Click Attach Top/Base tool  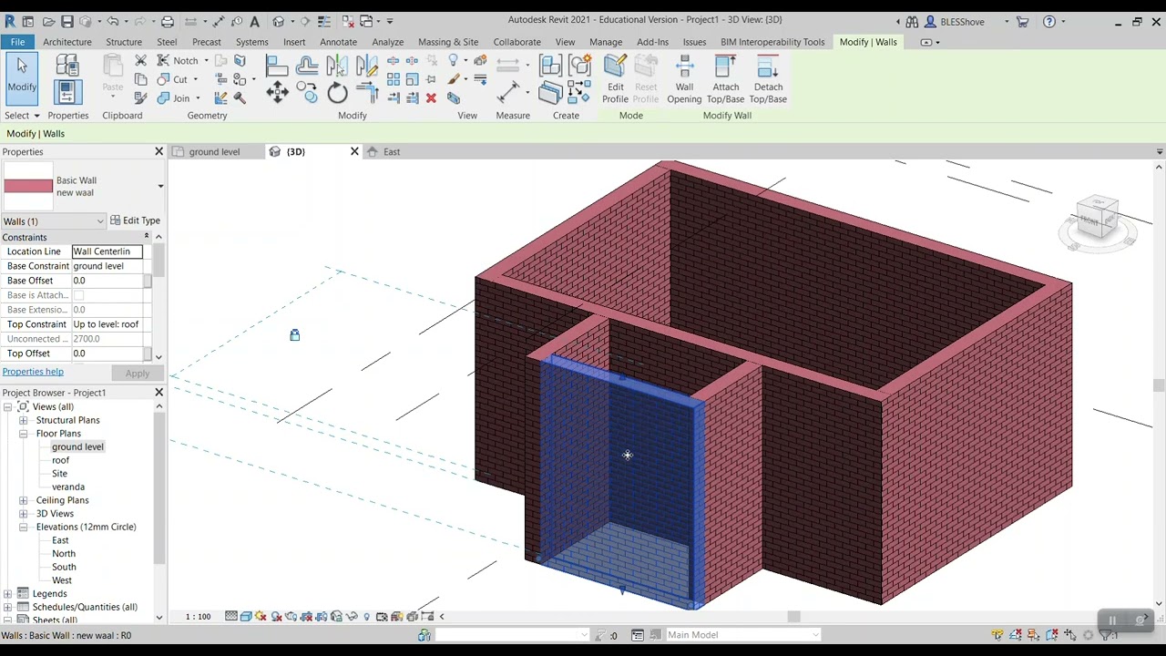coord(725,80)
